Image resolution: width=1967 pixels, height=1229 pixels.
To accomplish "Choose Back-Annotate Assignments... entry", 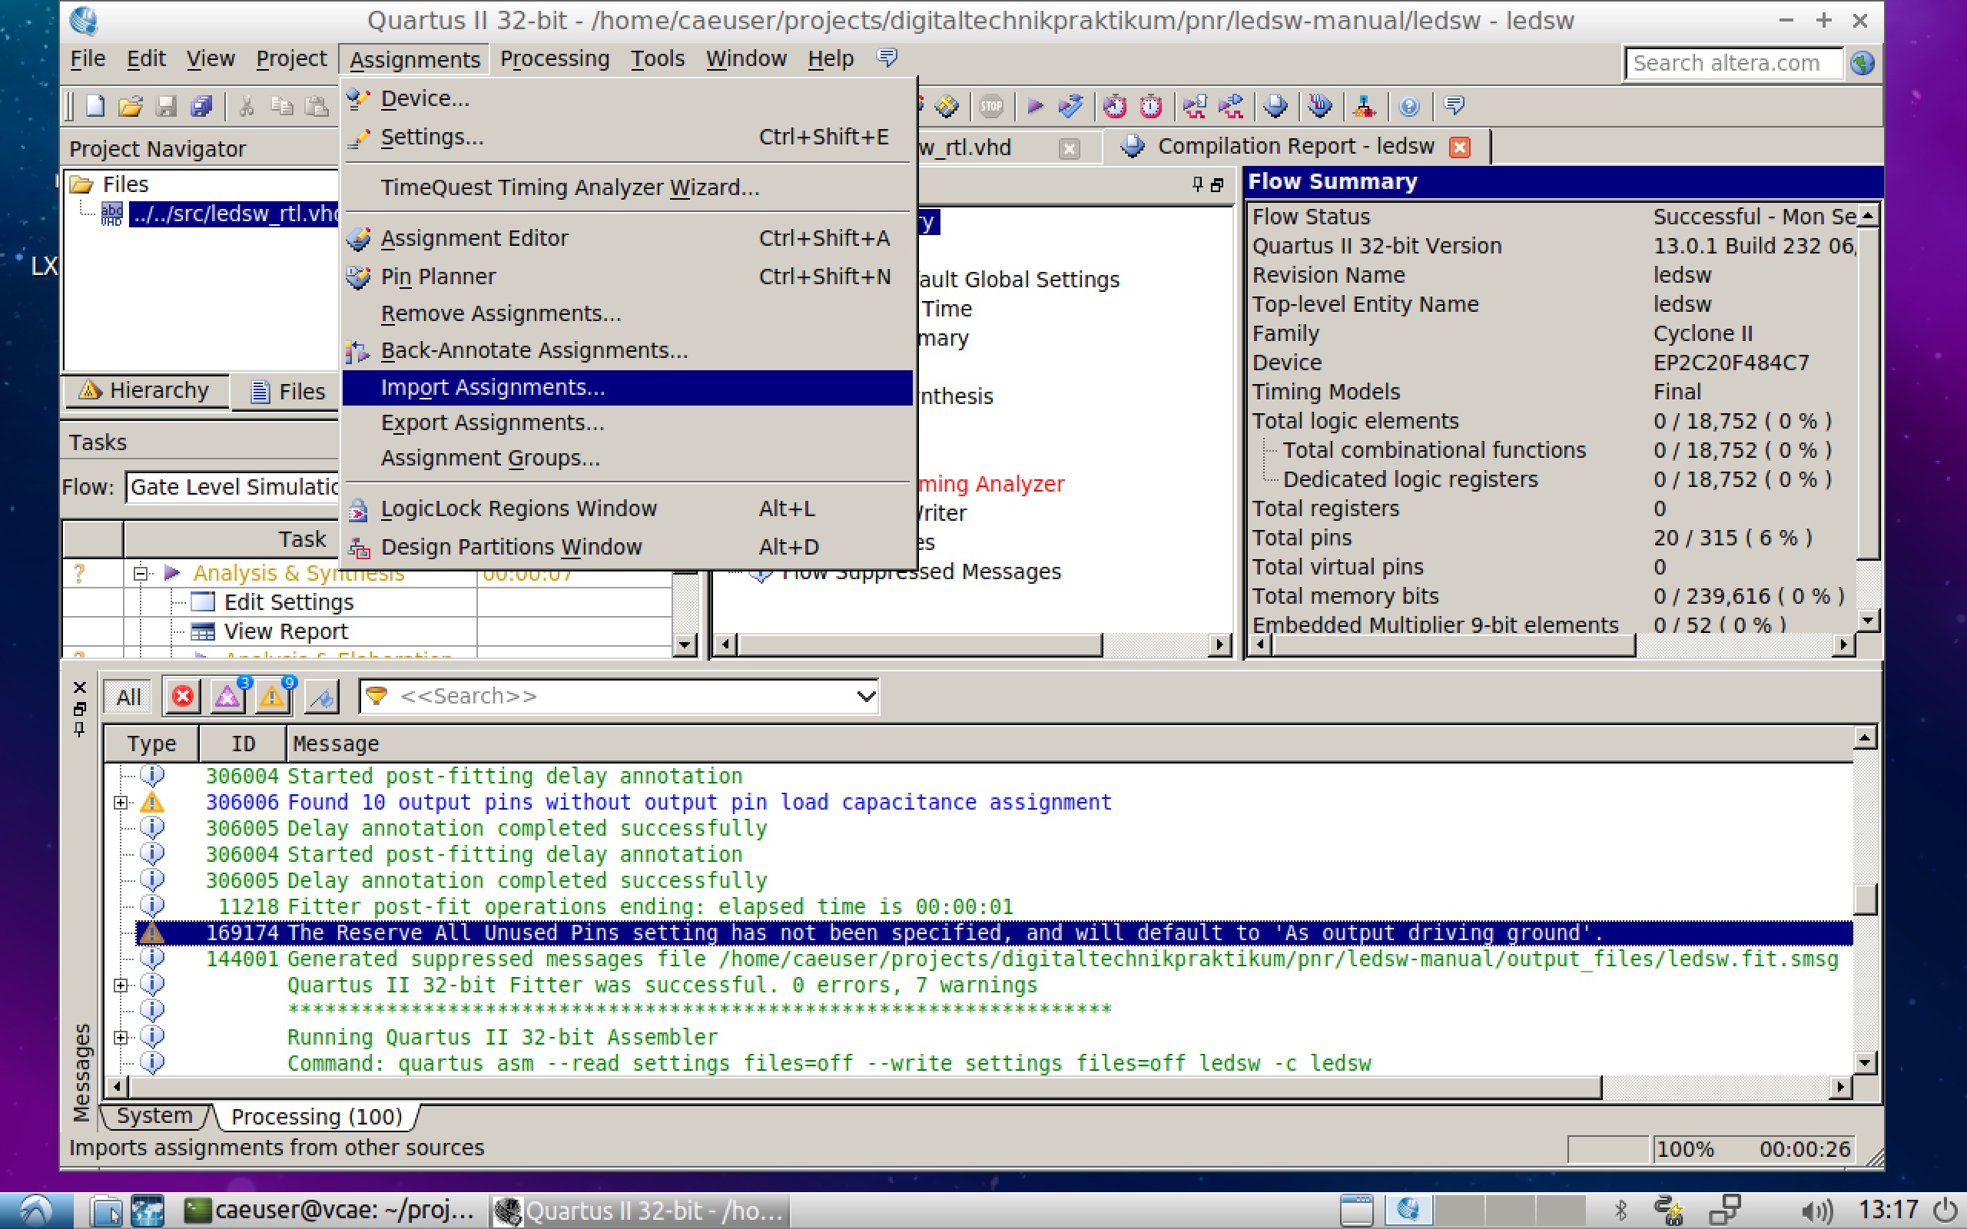I will point(628,350).
